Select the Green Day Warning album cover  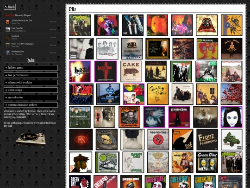(231, 162)
